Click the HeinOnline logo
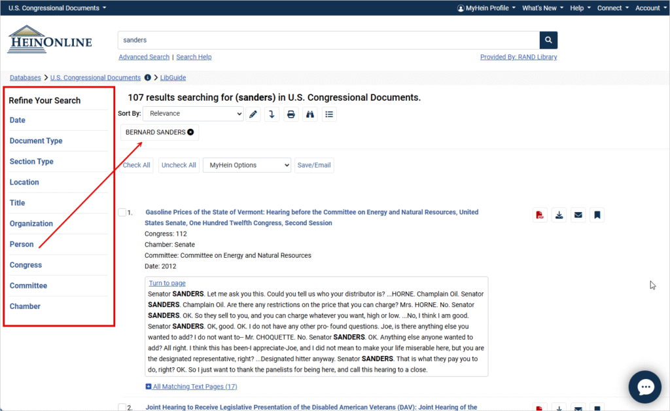The width and height of the screenshot is (670, 411). tap(50, 39)
